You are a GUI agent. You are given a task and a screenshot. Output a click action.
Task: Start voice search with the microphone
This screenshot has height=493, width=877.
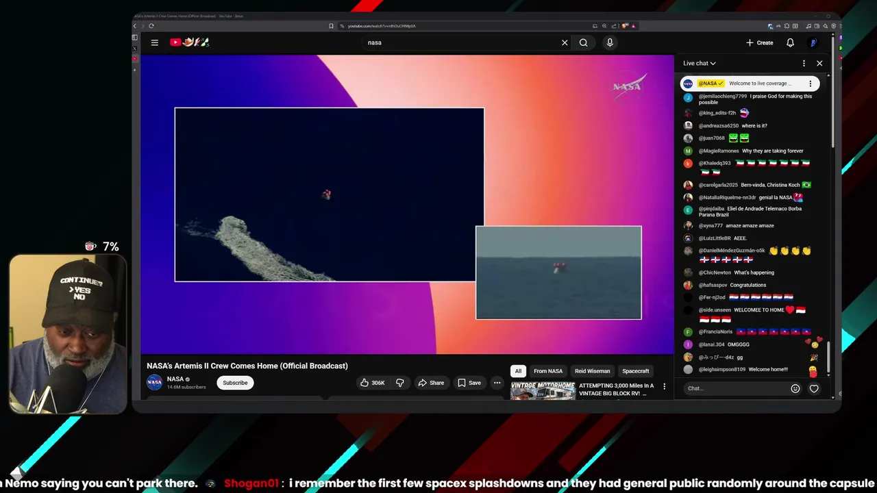pyautogui.click(x=610, y=42)
